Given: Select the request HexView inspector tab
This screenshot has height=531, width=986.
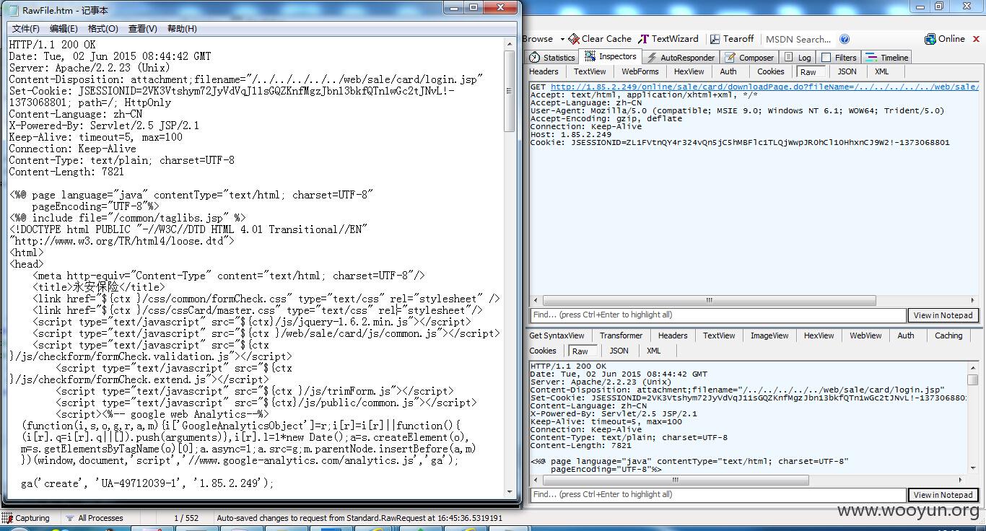Looking at the screenshot, I should click(x=689, y=71).
